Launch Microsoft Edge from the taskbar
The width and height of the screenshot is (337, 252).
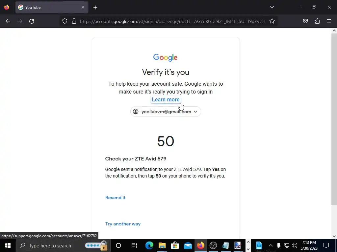coord(149,245)
